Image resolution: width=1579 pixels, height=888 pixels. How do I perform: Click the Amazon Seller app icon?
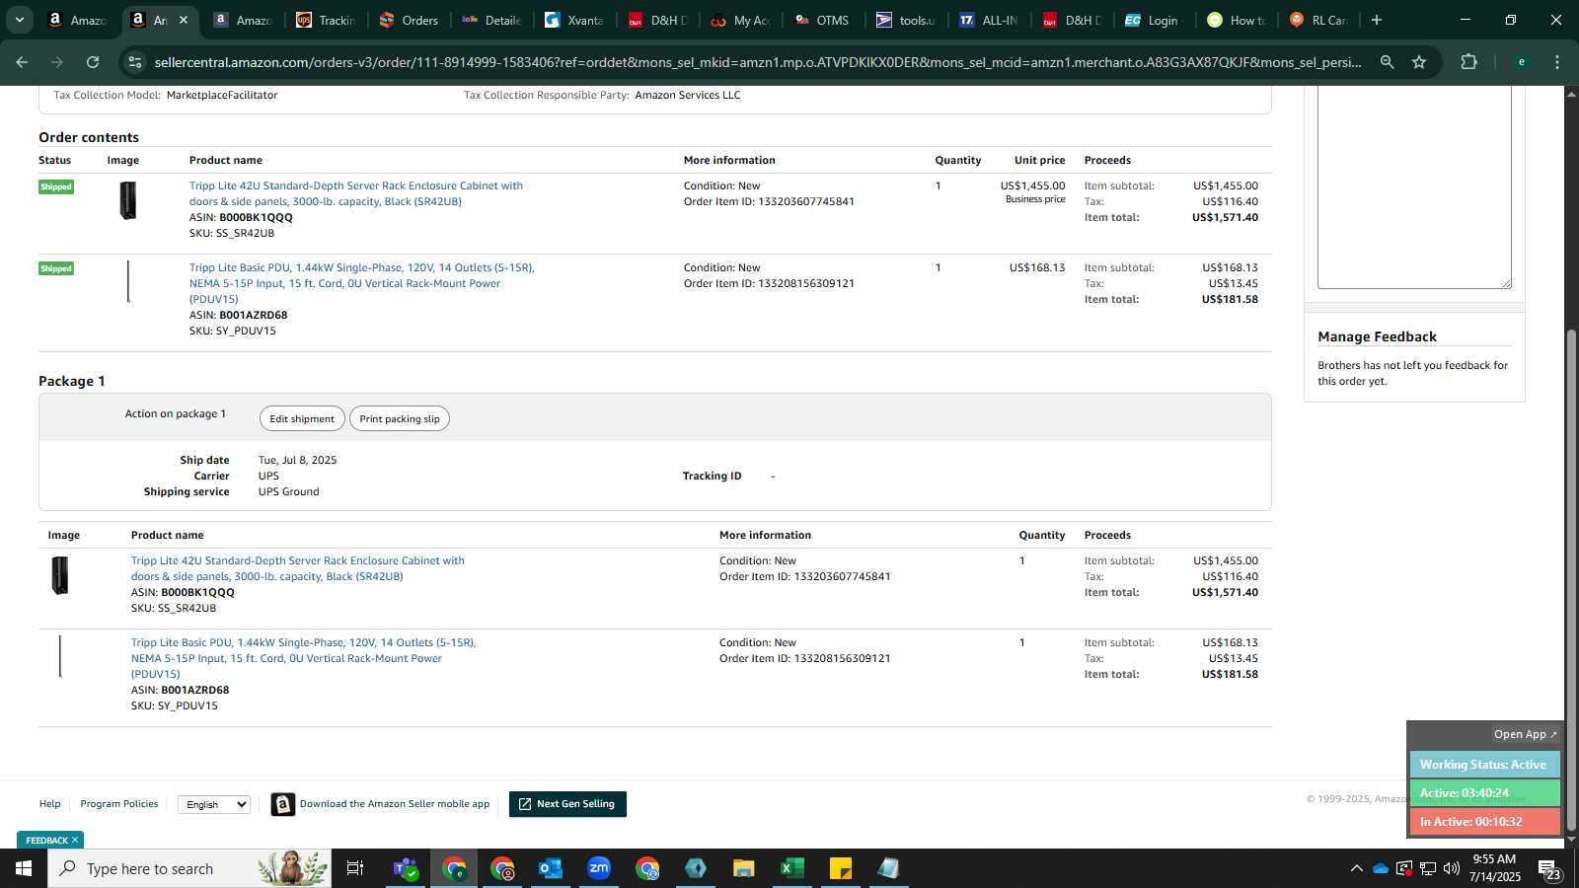[x=283, y=805]
